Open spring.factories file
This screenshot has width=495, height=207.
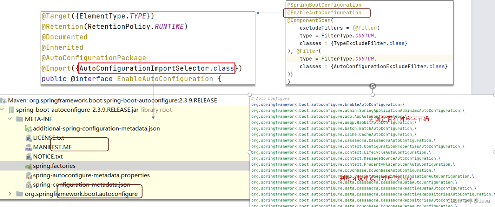(x=54, y=166)
